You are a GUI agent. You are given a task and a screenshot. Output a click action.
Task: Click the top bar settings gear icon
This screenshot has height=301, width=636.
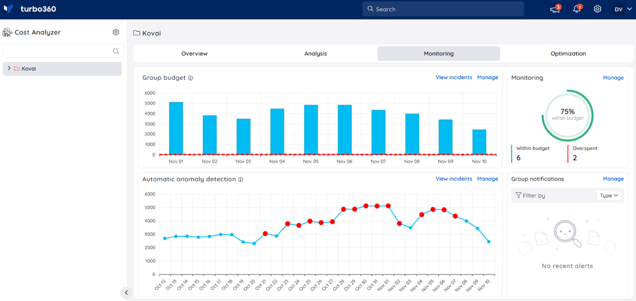coord(597,8)
